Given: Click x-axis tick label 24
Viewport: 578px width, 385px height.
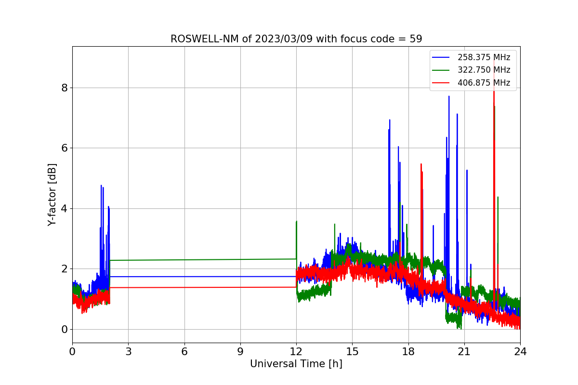Looking at the screenshot, I should [x=520, y=352].
